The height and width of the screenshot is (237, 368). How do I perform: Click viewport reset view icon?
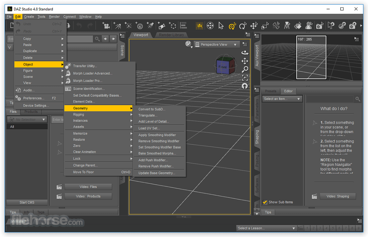pyautogui.click(x=245, y=86)
